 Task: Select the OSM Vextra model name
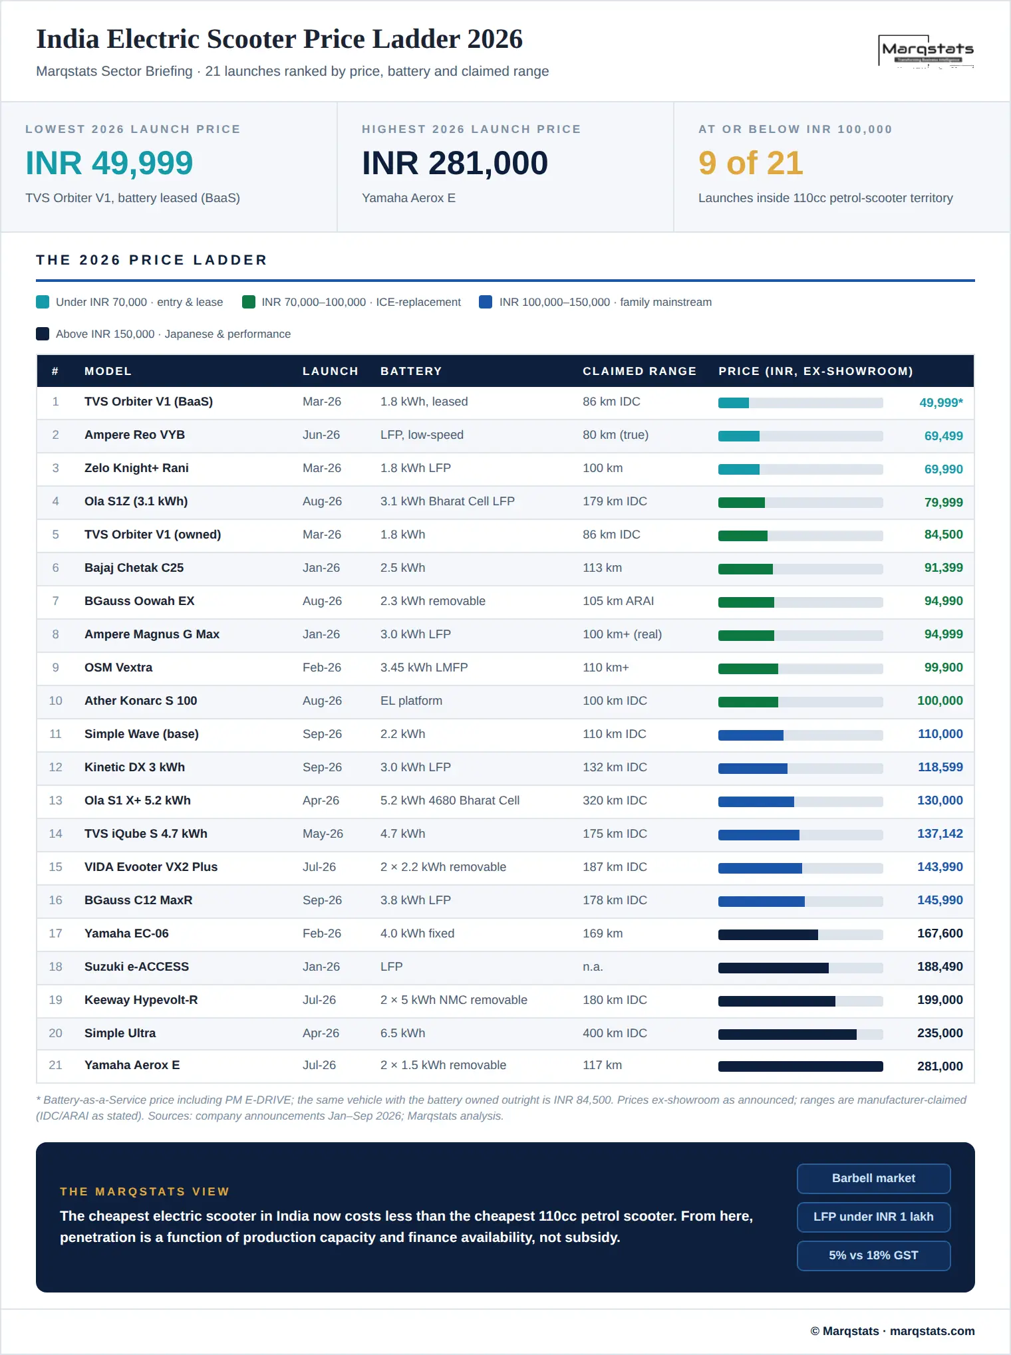point(118,668)
